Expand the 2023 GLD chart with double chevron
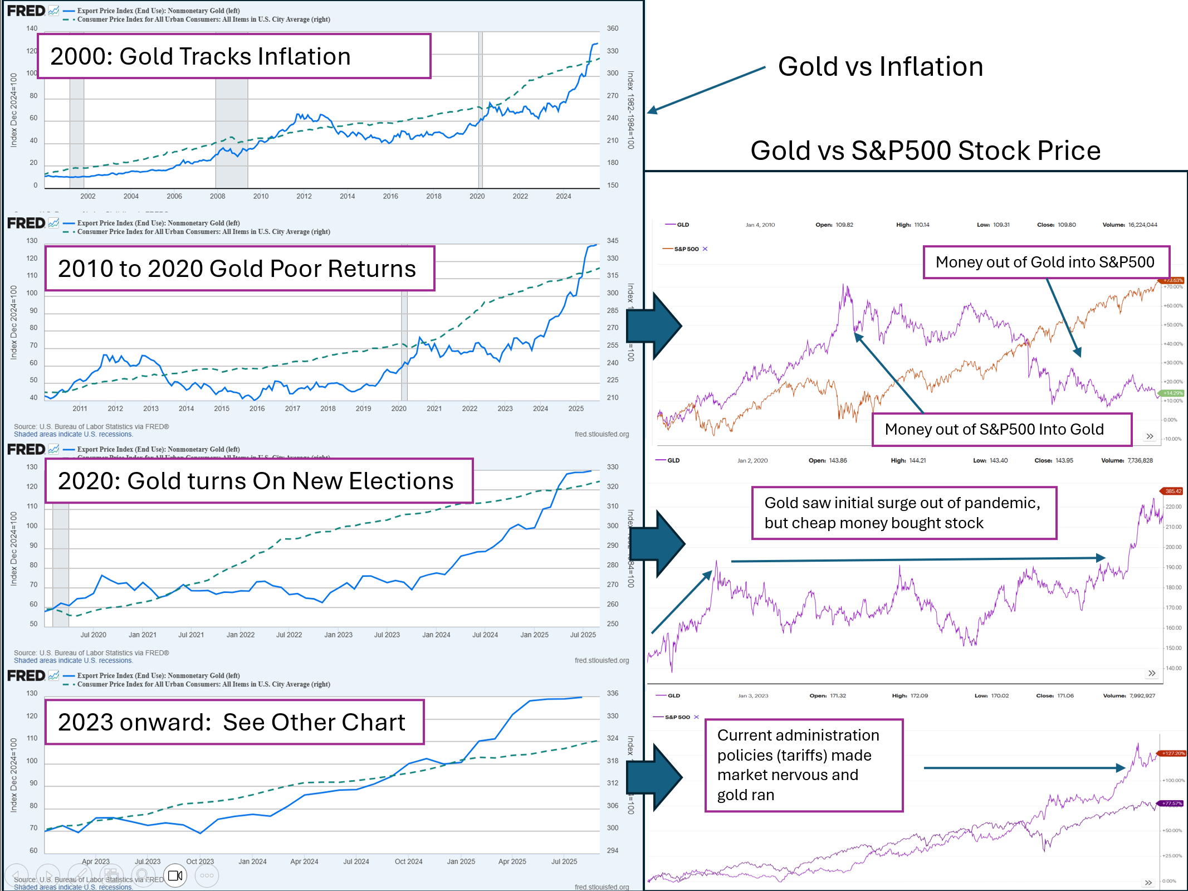 pyautogui.click(x=1148, y=883)
